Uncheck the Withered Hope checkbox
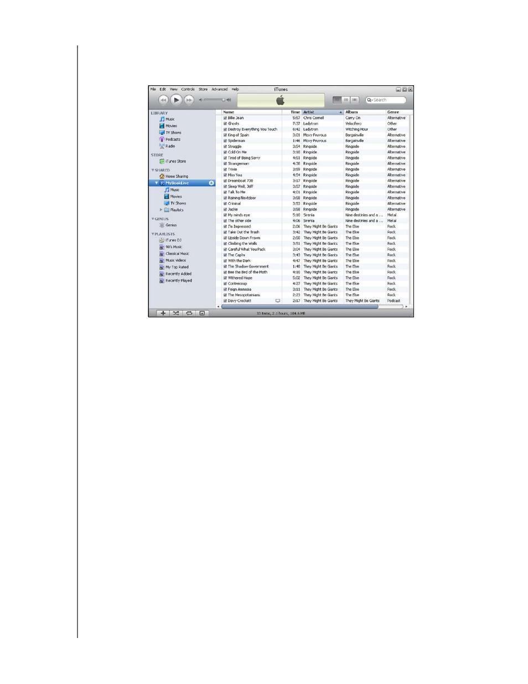 (225, 278)
